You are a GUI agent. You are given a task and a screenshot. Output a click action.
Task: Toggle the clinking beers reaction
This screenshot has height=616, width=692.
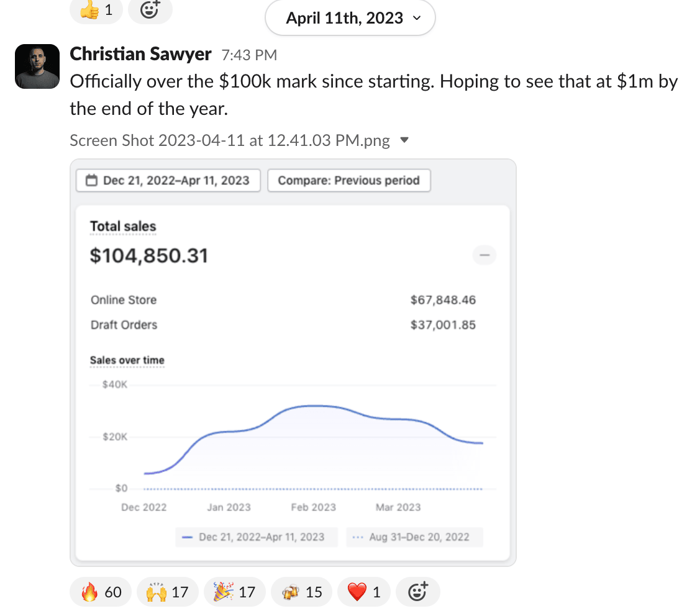pyautogui.click(x=301, y=592)
